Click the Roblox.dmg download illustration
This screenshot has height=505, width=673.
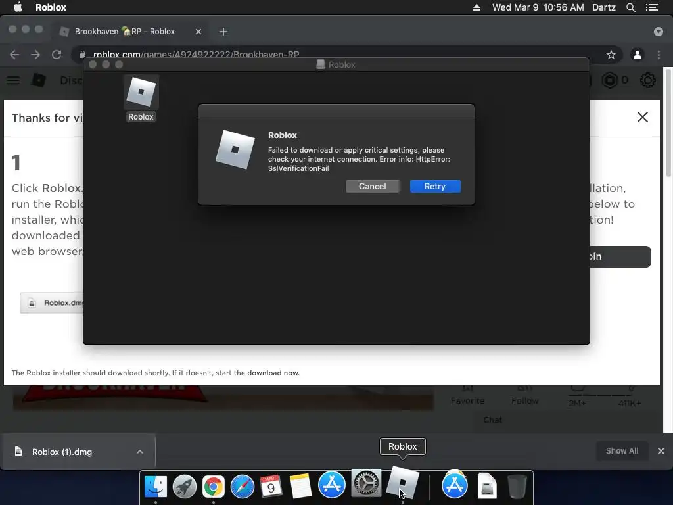click(52, 302)
